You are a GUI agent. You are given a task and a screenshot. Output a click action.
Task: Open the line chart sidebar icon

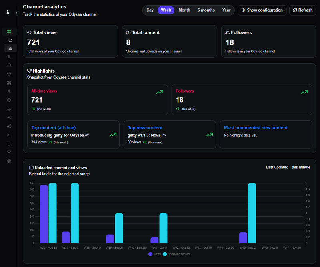click(10, 40)
